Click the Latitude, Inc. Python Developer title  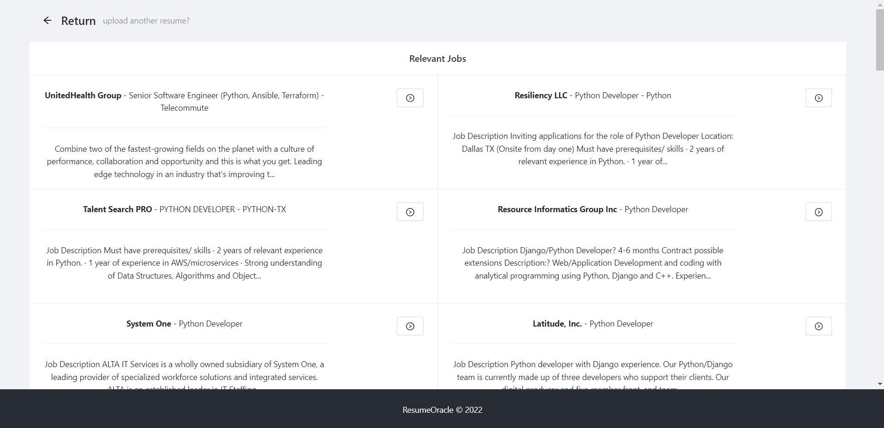point(593,324)
